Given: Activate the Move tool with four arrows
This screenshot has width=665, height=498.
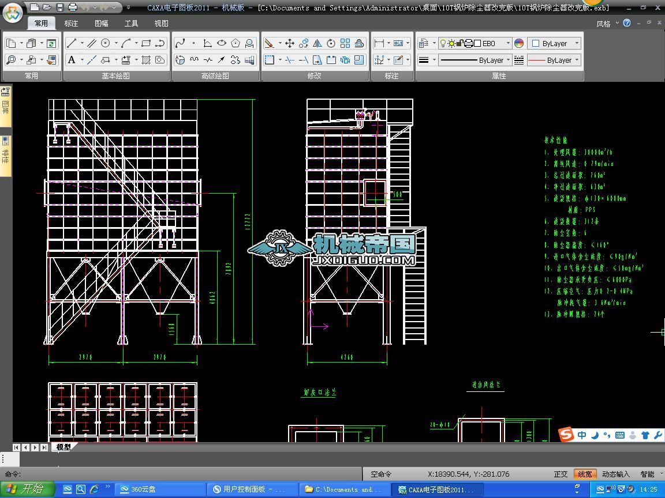Looking at the screenshot, I should click(x=290, y=43).
